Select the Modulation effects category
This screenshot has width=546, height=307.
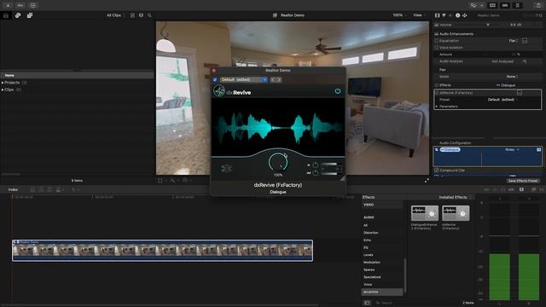pyautogui.click(x=372, y=263)
